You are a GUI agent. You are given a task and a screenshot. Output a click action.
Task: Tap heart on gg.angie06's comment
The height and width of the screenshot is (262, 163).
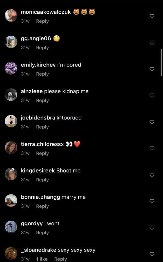(x=152, y=43)
